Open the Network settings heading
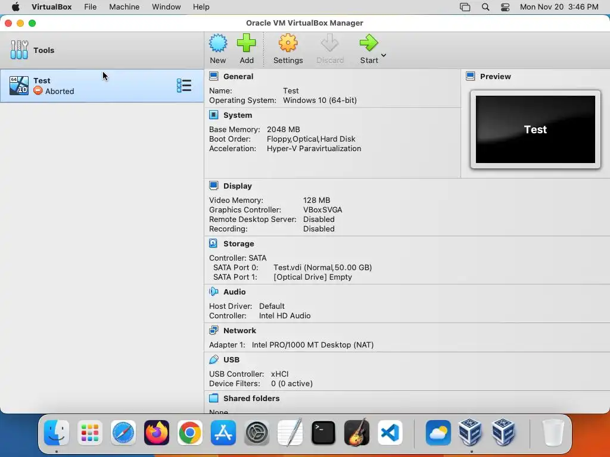The height and width of the screenshot is (457, 610). pyautogui.click(x=239, y=330)
